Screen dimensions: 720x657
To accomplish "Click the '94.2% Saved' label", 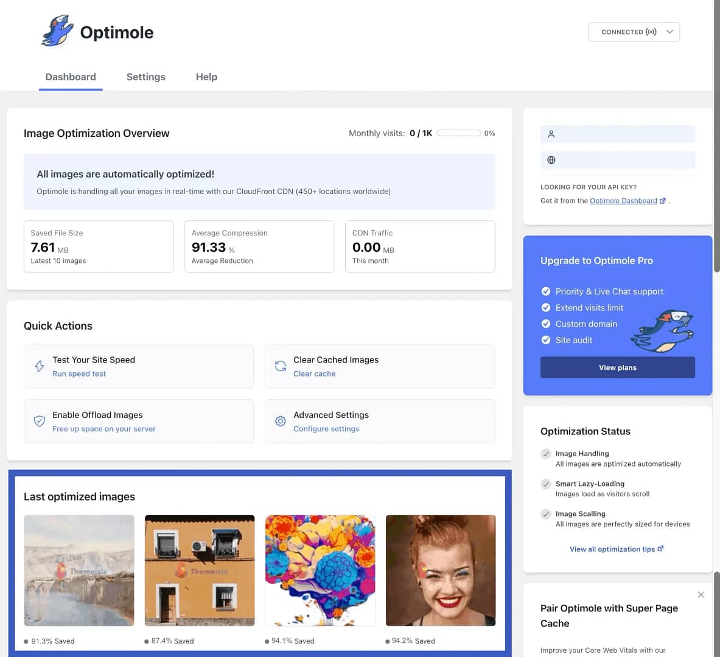I will pos(413,641).
